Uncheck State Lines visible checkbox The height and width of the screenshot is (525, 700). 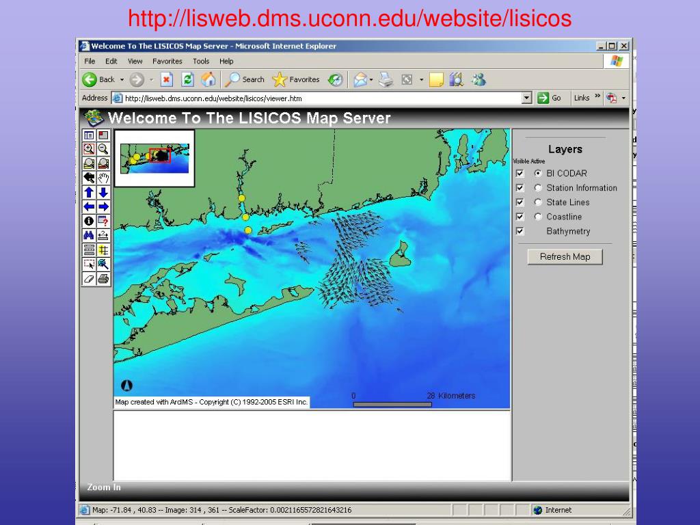520,202
